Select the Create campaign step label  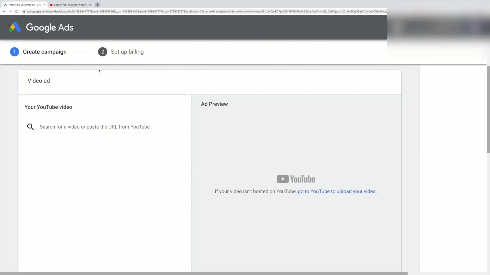pos(45,52)
